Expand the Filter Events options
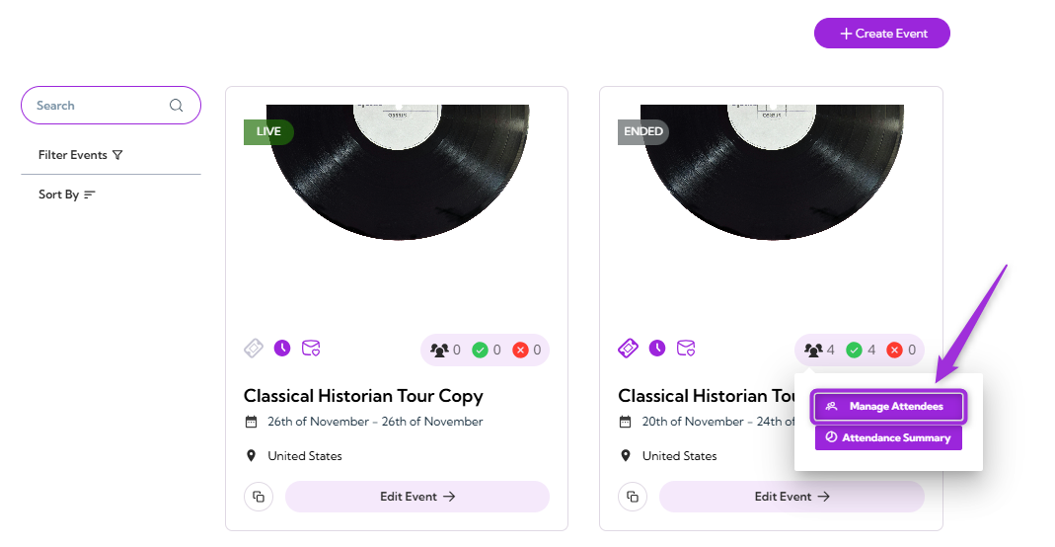Image resolution: width=1055 pixels, height=547 pixels. point(81,155)
